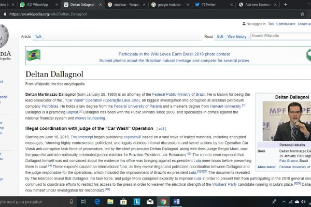Follow the Pato Branco link in infobox
The width and height of the screenshot is (311, 207).
click(x=288, y=161)
